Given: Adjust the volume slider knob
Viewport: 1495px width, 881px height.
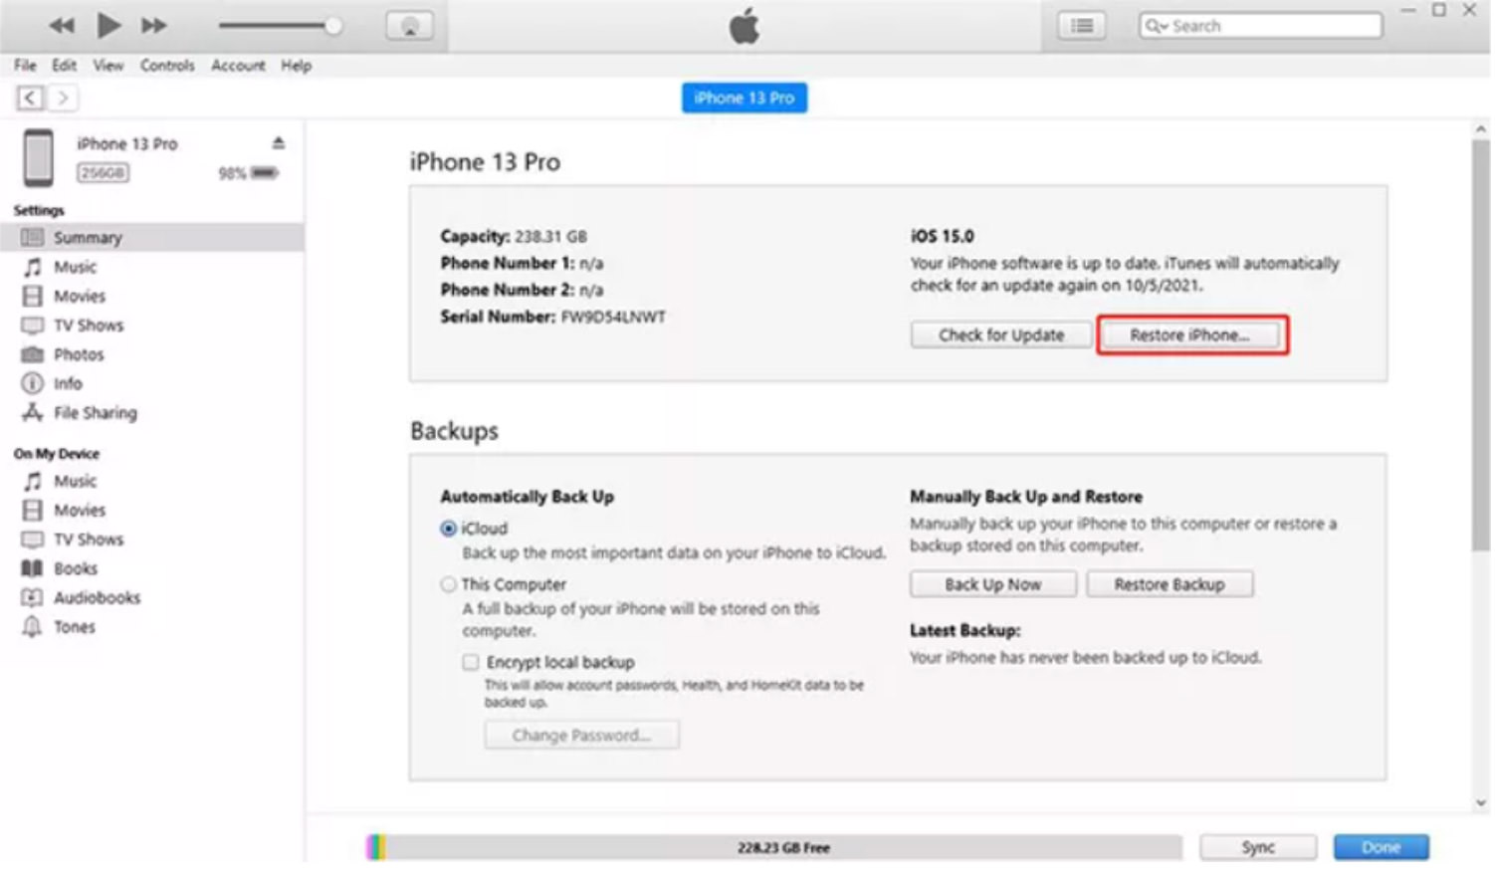Looking at the screenshot, I should (333, 26).
